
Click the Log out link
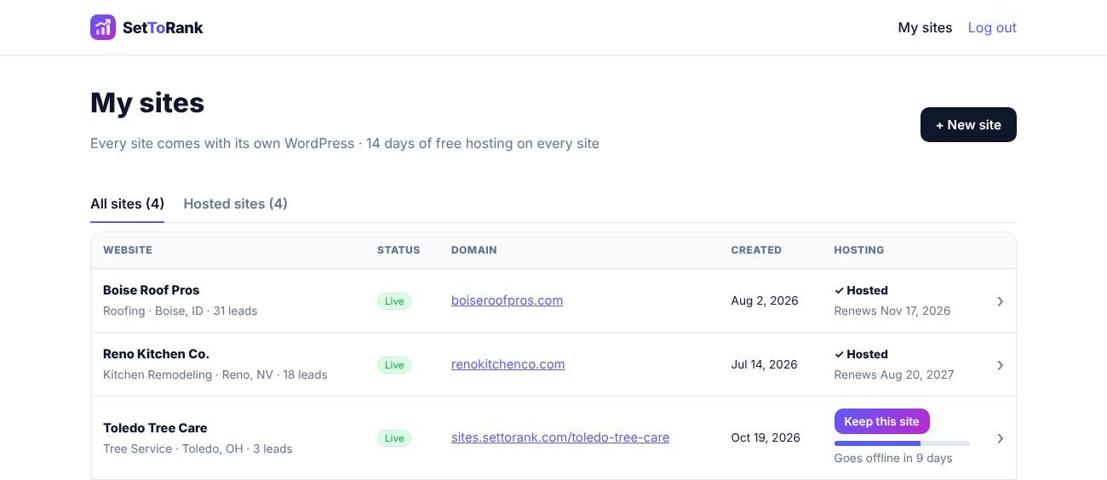(992, 27)
